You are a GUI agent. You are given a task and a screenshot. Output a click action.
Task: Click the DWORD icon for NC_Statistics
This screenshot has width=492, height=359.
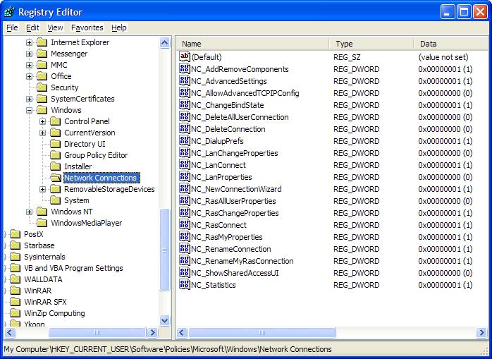tap(185, 284)
